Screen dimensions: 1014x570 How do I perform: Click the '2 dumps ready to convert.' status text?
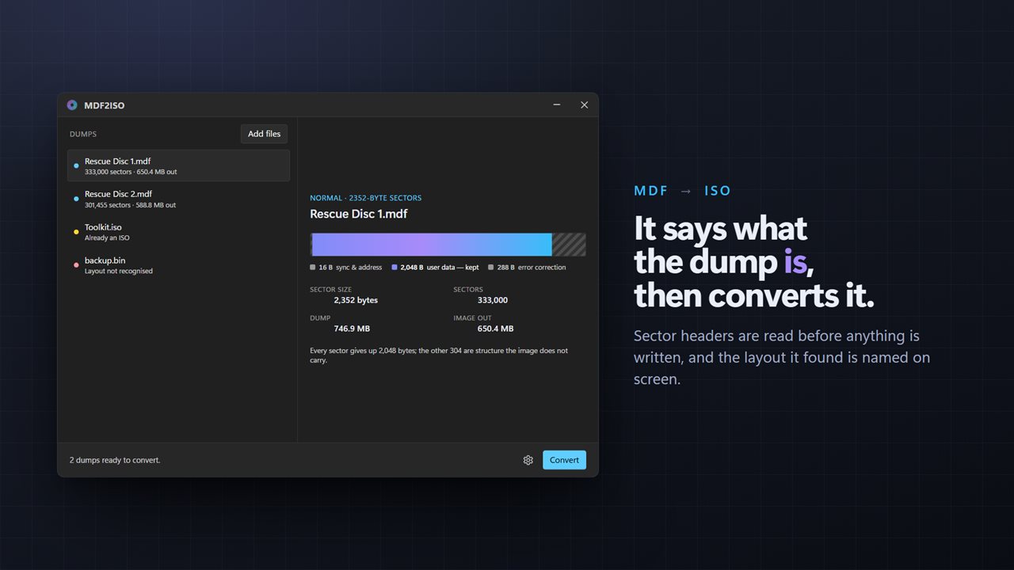point(115,460)
